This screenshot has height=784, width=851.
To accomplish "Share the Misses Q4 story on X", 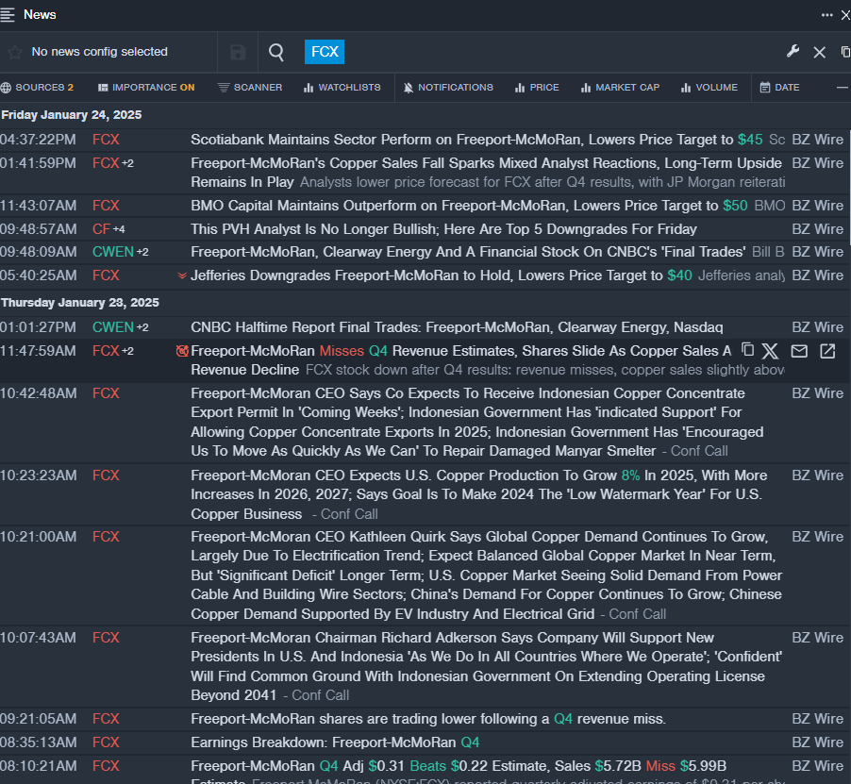I will pyautogui.click(x=770, y=351).
